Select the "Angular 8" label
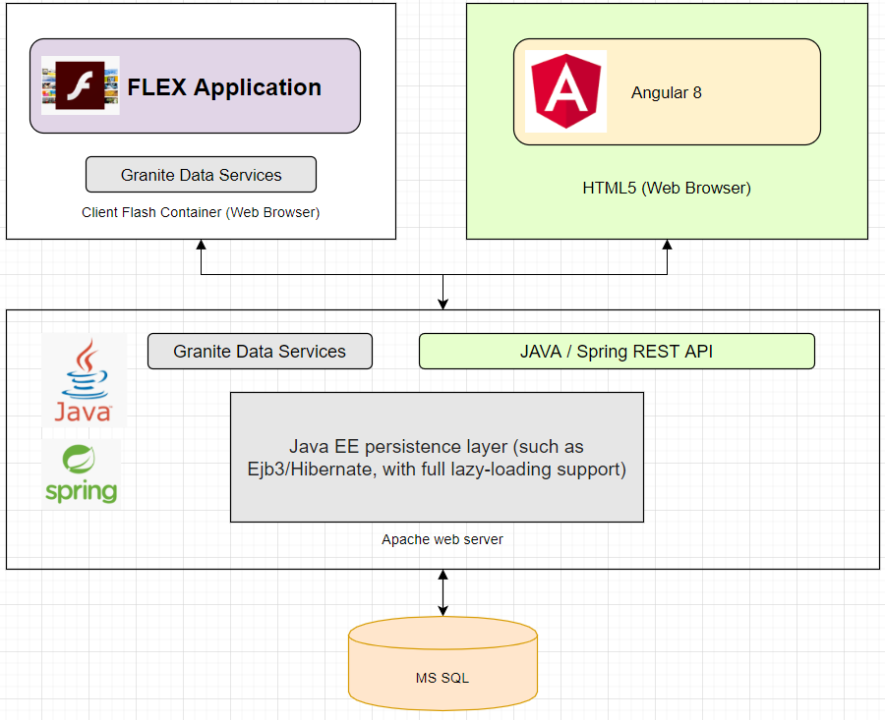885x720 pixels. point(666,92)
